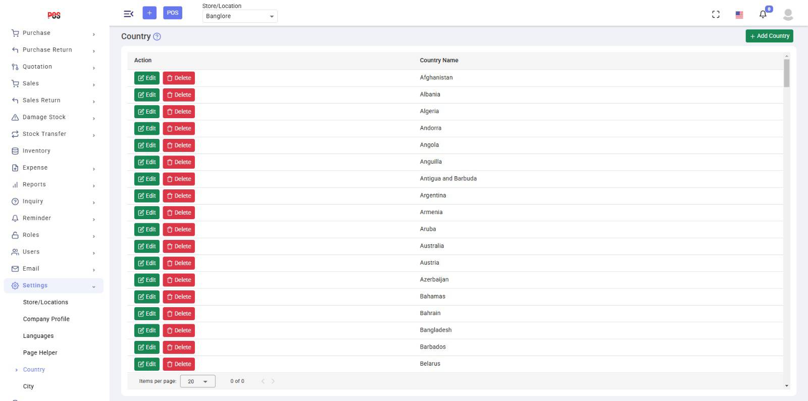
Task: Sort by Country Name column header
Action: 439,61
